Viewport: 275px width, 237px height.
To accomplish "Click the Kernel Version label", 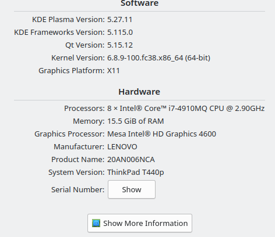I will [78, 58].
